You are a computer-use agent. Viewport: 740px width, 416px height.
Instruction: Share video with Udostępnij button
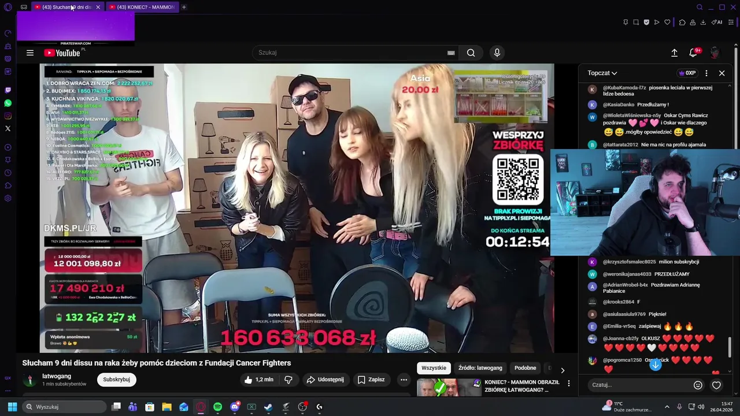325,380
